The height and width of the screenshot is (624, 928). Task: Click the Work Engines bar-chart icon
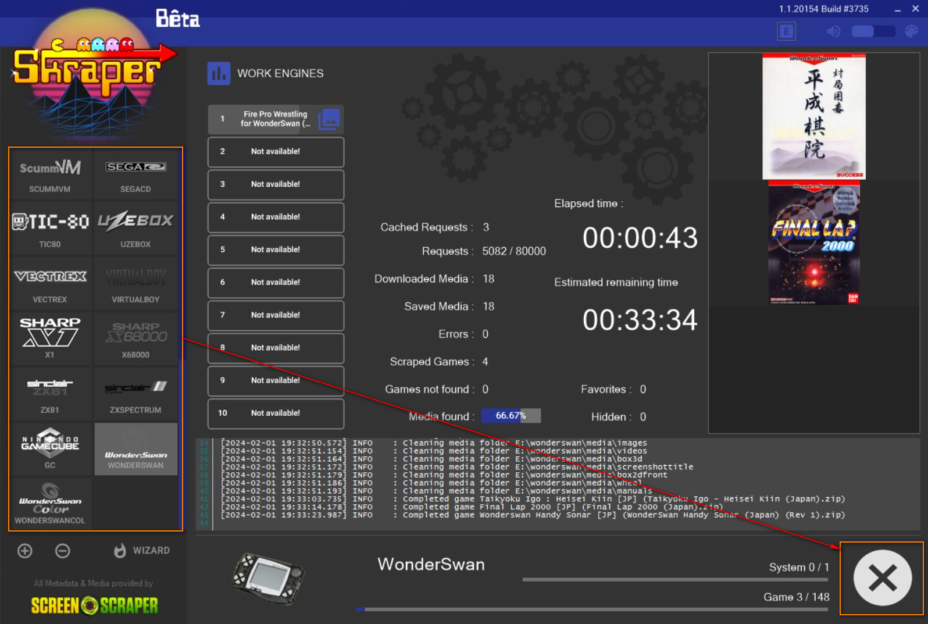point(219,74)
